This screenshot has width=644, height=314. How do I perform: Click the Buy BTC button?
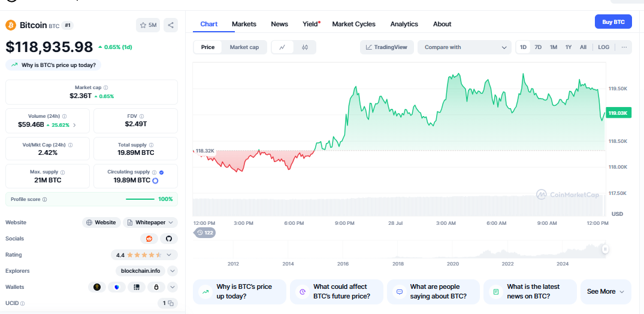coord(613,22)
